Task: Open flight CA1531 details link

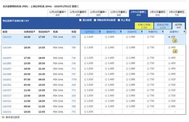Action: 7,112
